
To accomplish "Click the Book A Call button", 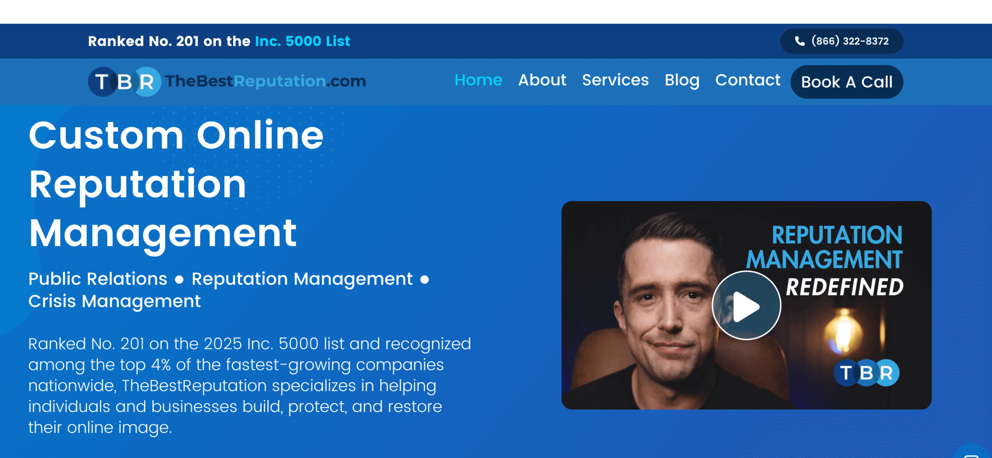I will pyautogui.click(x=847, y=82).
